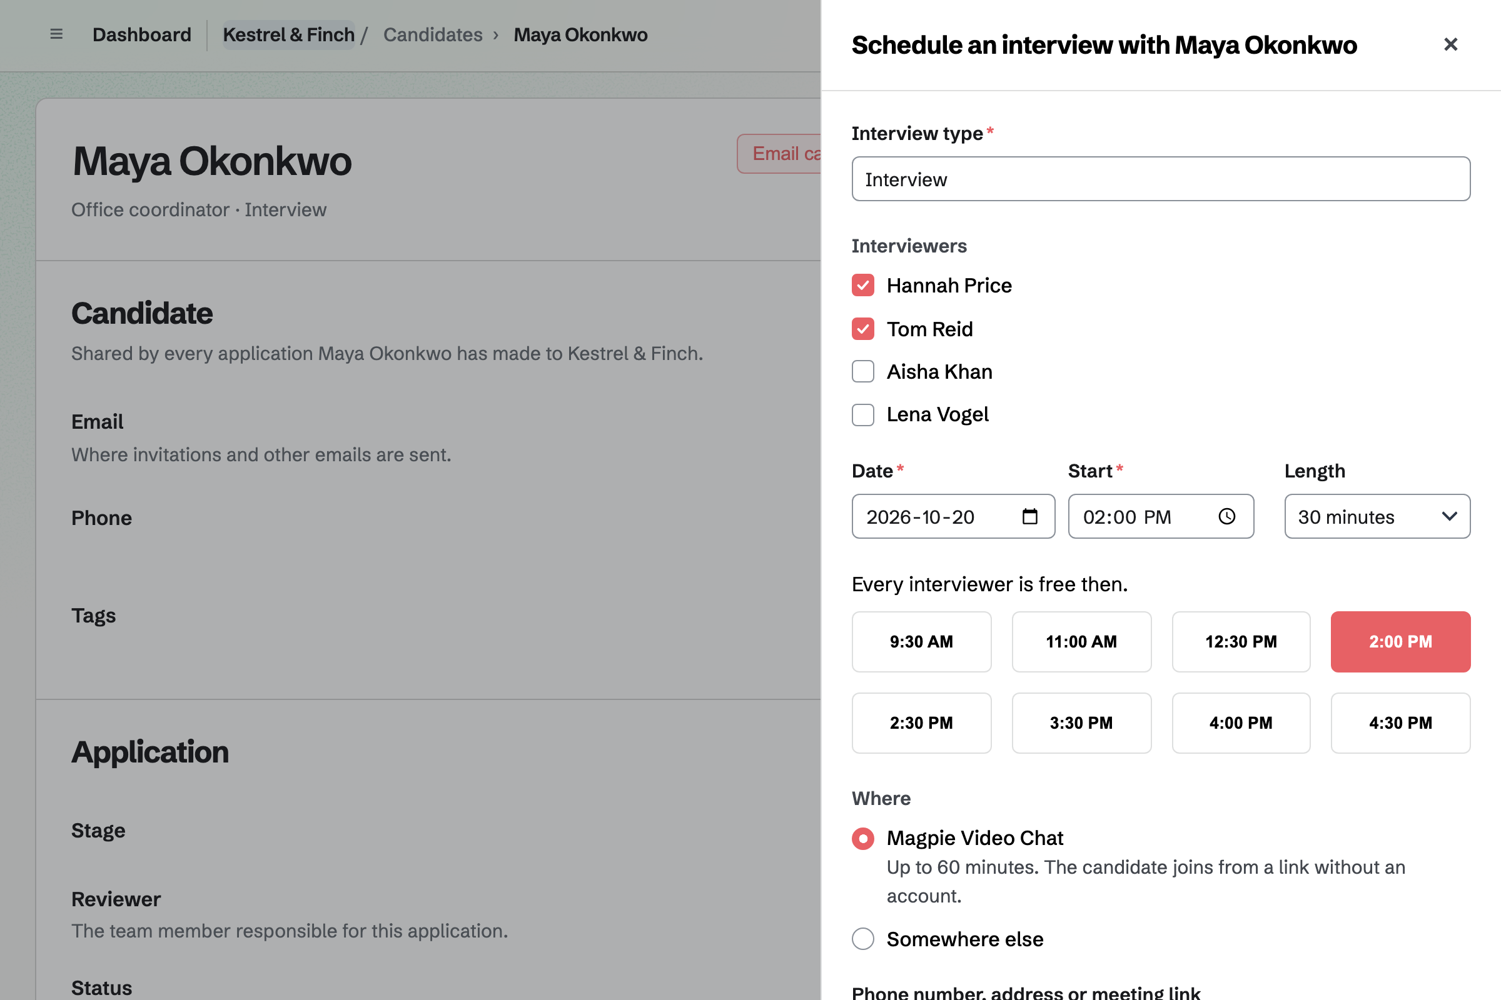Open the calendar picker in Date field

[1029, 517]
